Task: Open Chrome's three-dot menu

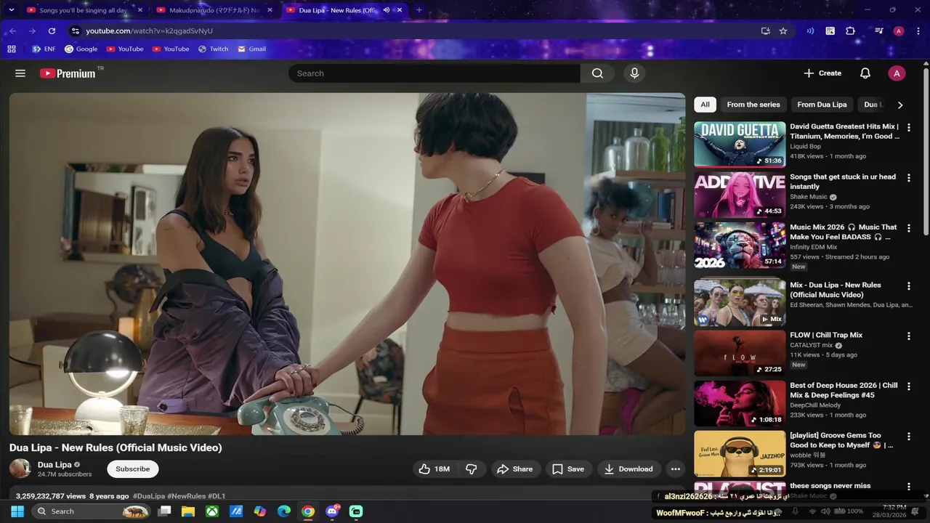Action: [918, 31]
